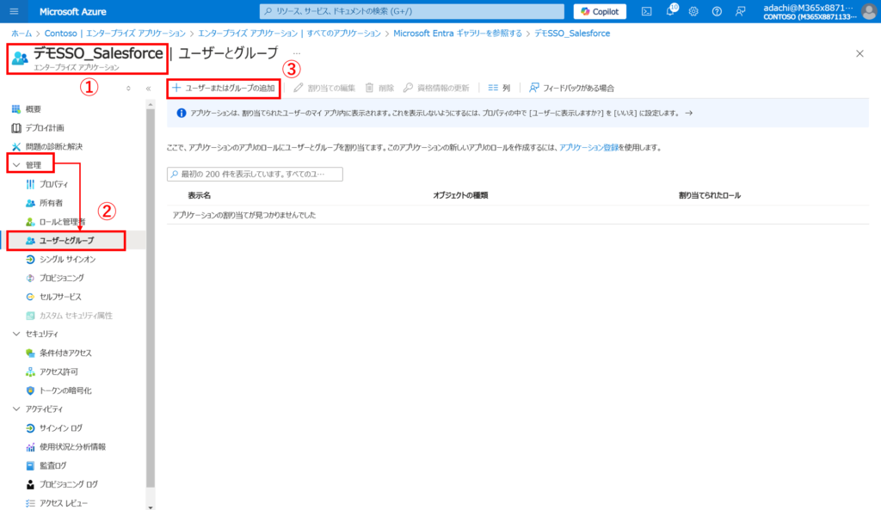Open 列 column chooser
This screenshot has height=510, width=881.
[x=499, y=89]
